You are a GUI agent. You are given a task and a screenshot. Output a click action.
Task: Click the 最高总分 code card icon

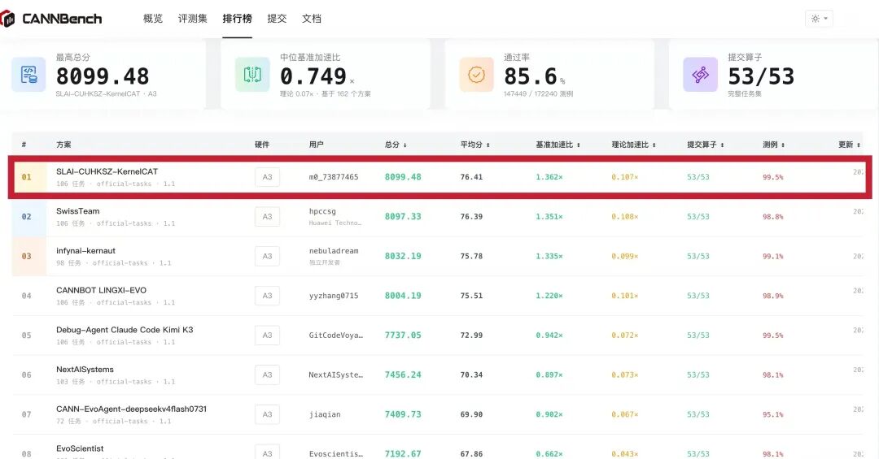point(28,75)
